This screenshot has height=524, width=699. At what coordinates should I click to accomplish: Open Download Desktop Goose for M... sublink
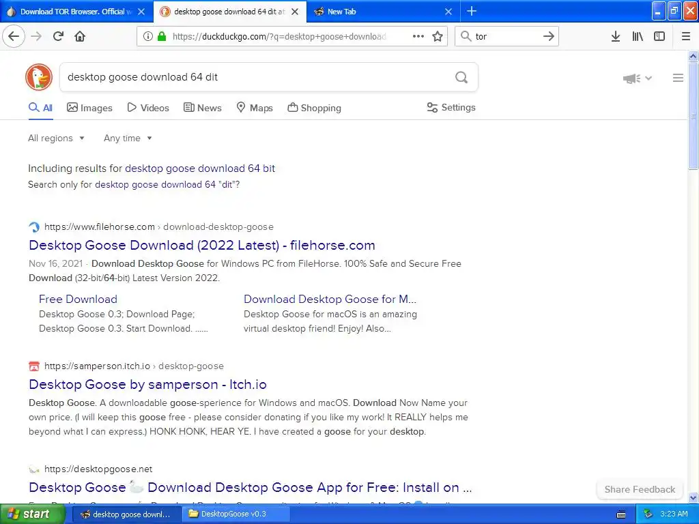click(330, 299)
